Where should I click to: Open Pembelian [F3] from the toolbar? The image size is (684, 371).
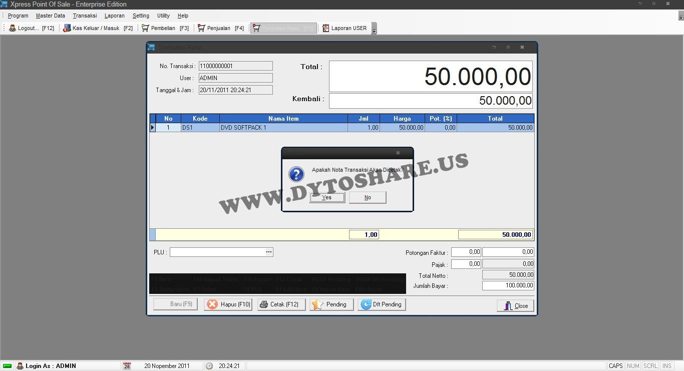[165, 28]
